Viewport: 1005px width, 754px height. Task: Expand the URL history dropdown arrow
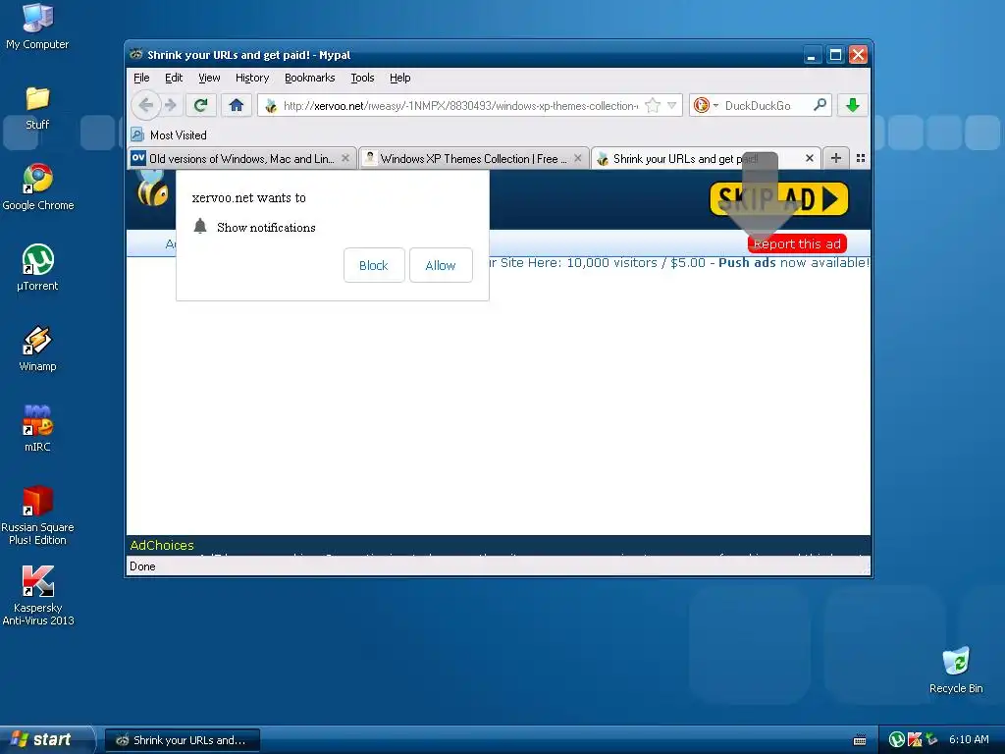671,105
